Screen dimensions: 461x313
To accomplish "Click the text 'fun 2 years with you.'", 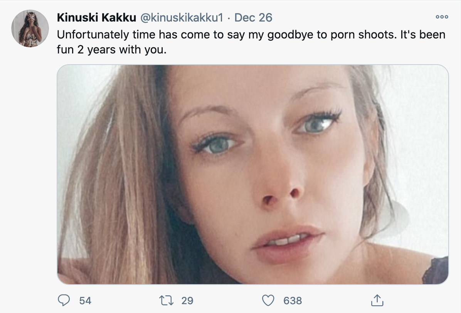I will pos(112,50).
